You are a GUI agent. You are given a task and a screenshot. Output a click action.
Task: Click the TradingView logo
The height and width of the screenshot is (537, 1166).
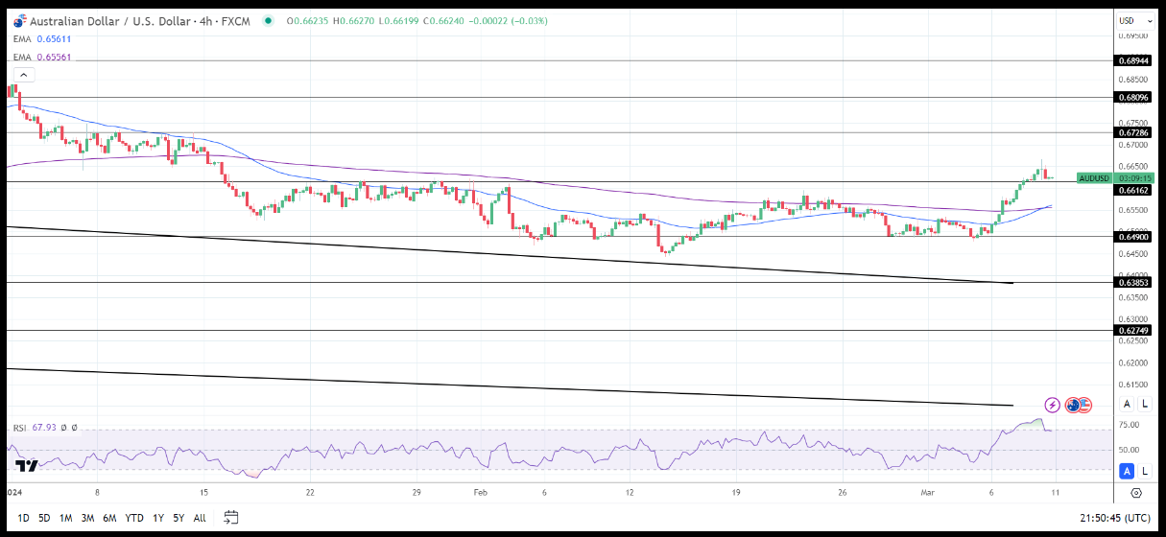point(27,466)
